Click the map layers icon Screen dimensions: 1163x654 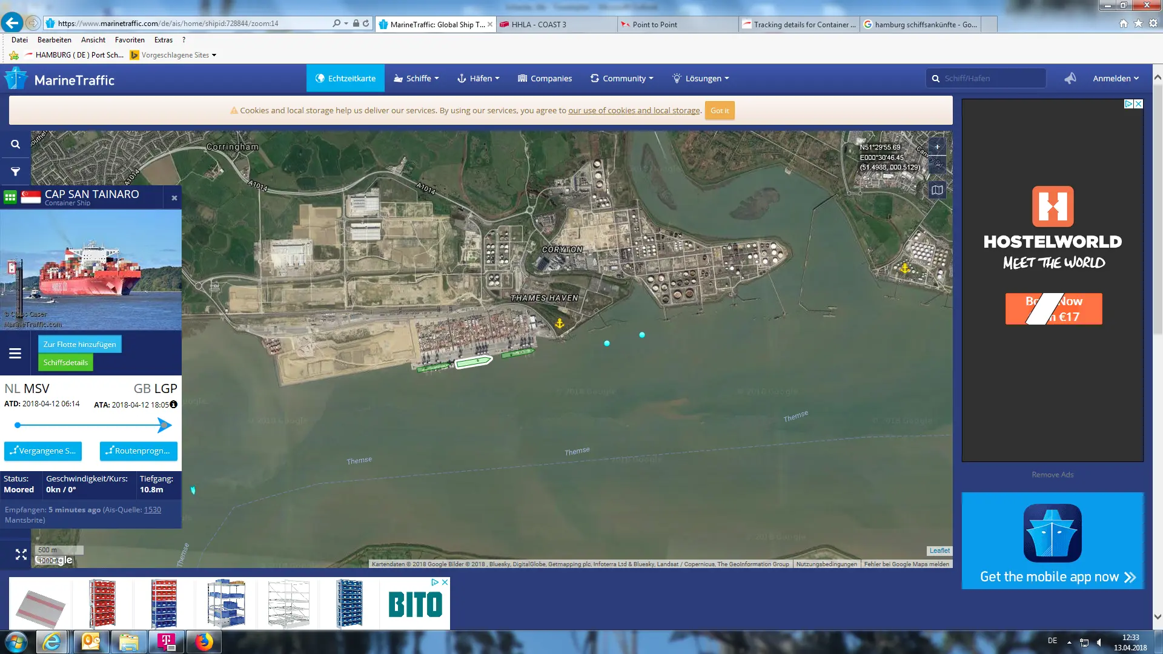(x=937, y=190)
